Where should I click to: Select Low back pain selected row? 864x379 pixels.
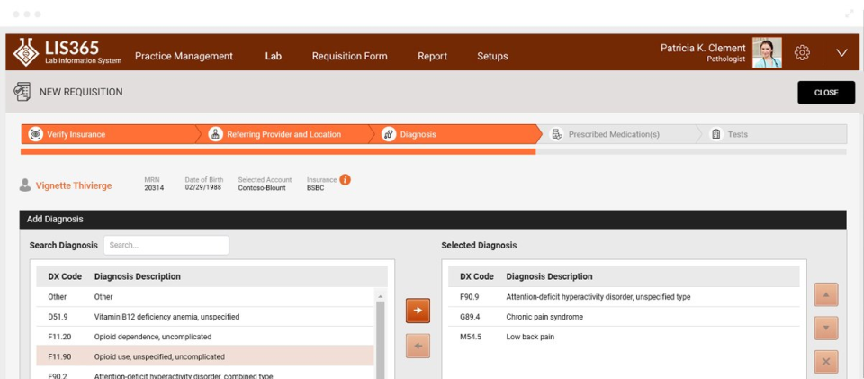[x=624, y=337]
